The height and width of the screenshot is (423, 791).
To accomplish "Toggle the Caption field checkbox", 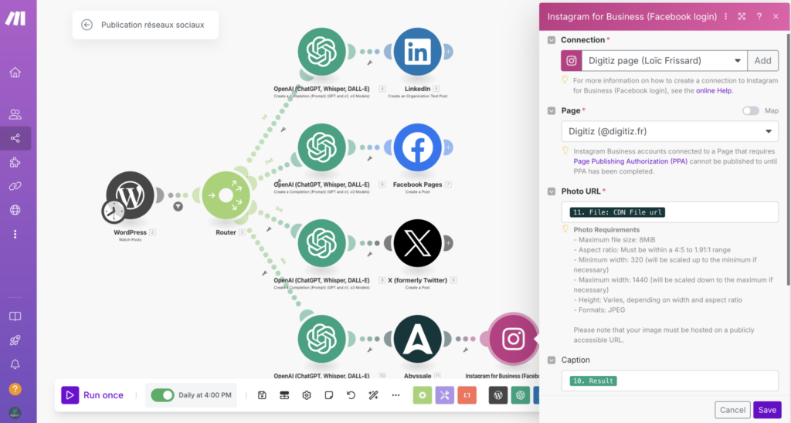I will [x=552, y=360].
